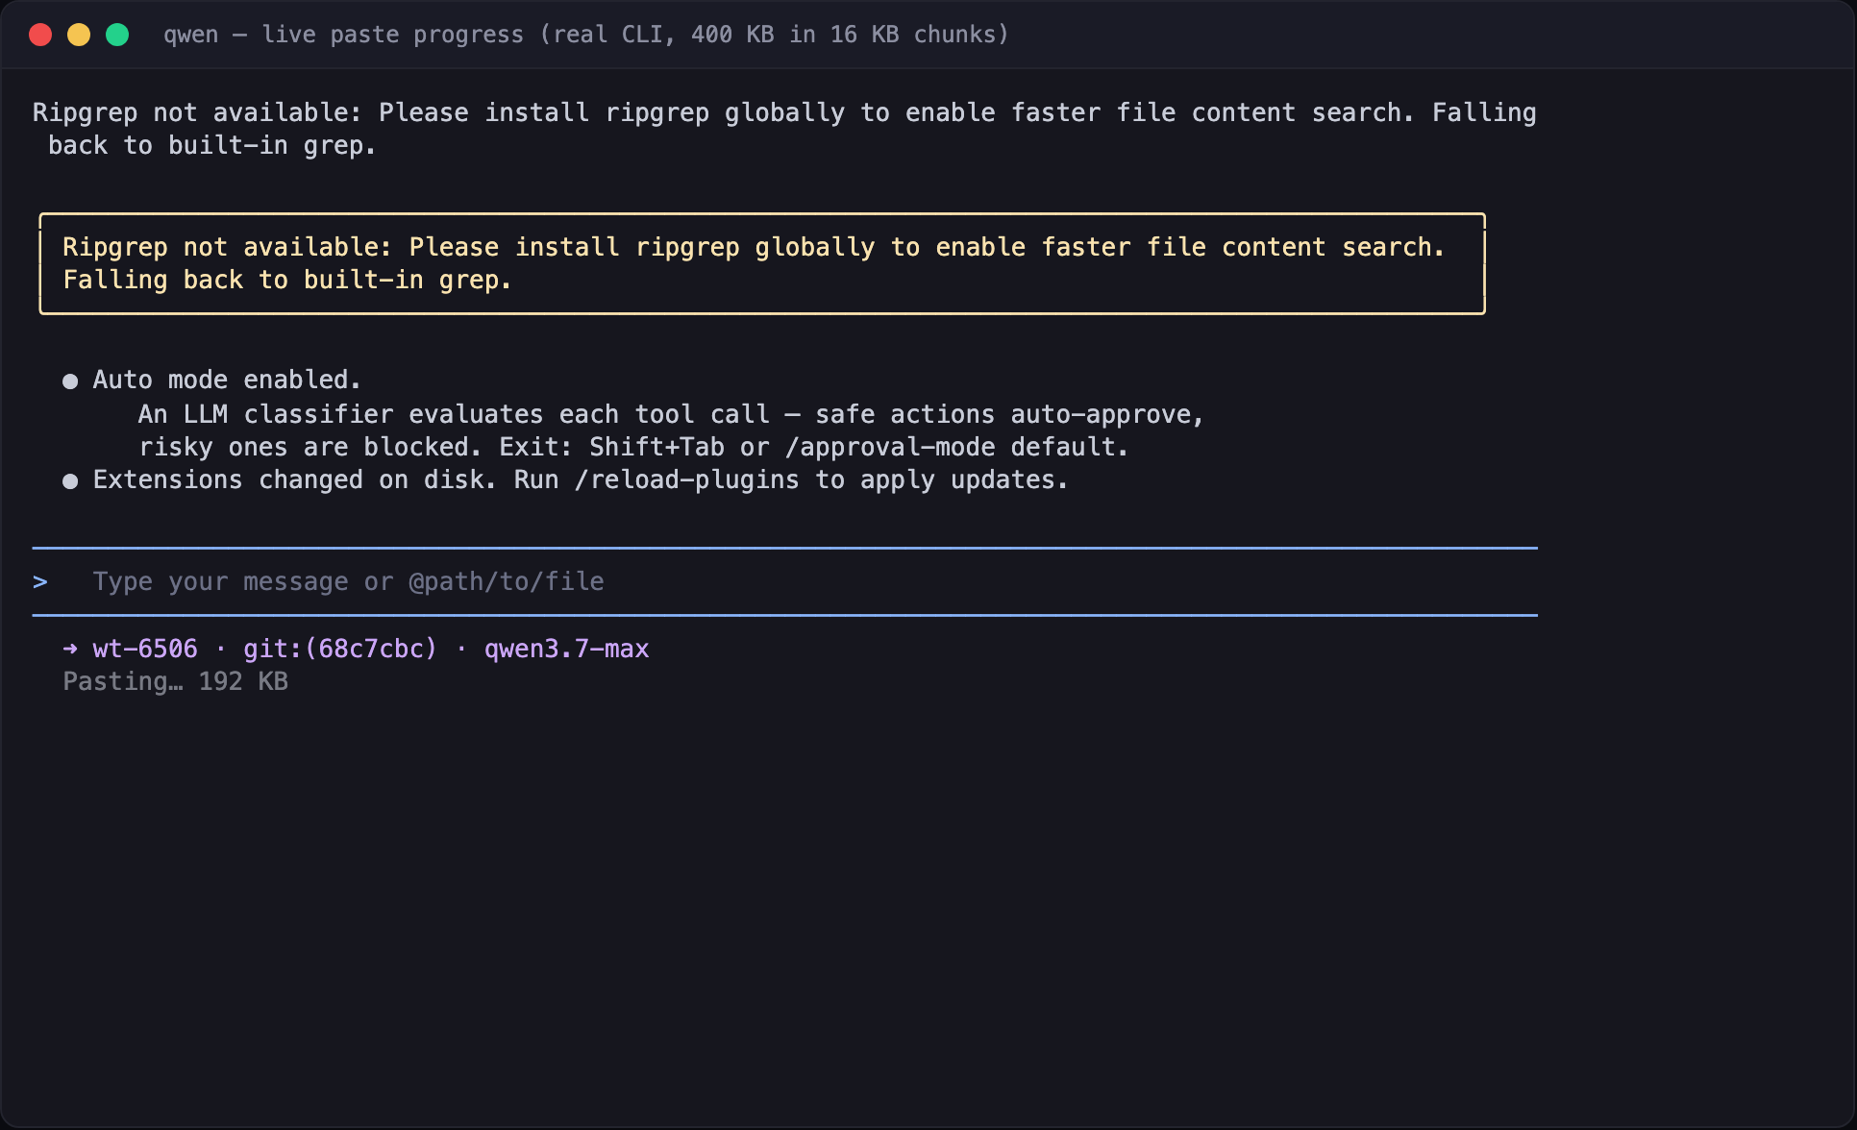Click the Pasting… 192 KB progress text
1857x1130 pixels.
176,681
